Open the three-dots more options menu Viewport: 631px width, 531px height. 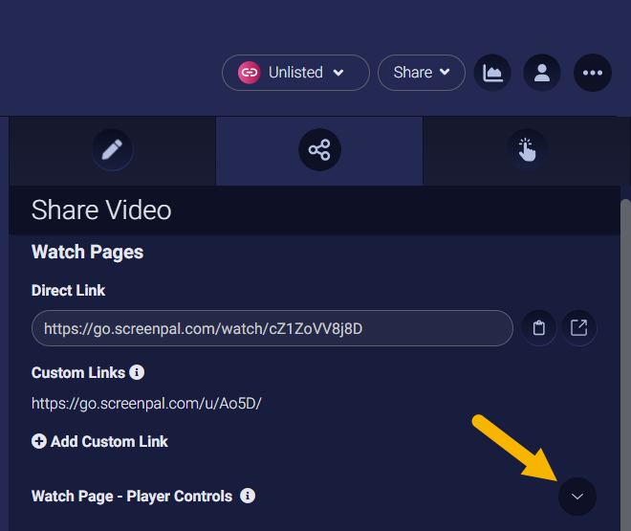click(x=593, y=73)
